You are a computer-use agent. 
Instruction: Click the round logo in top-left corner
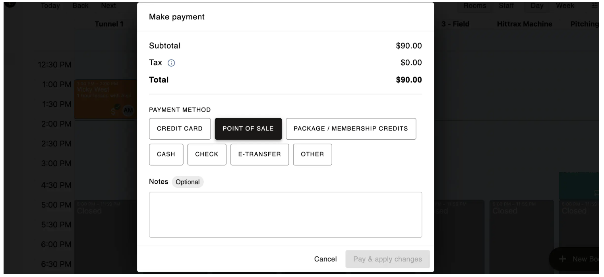[x=11, y=2]
